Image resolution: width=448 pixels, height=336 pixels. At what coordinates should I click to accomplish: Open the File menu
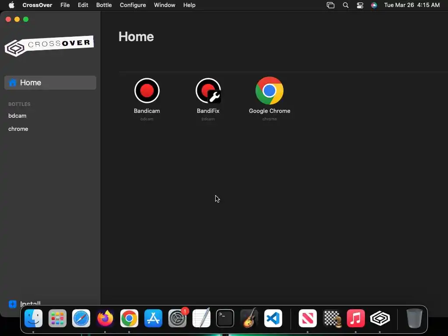[65, 5]
